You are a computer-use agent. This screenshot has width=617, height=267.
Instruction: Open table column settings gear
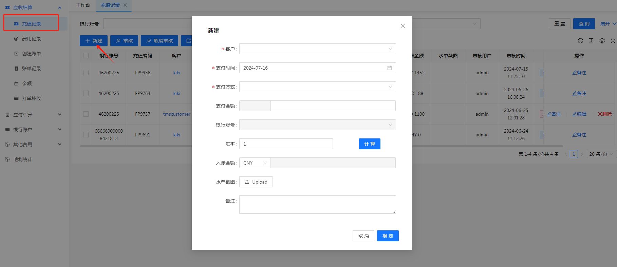click(602, 41)
